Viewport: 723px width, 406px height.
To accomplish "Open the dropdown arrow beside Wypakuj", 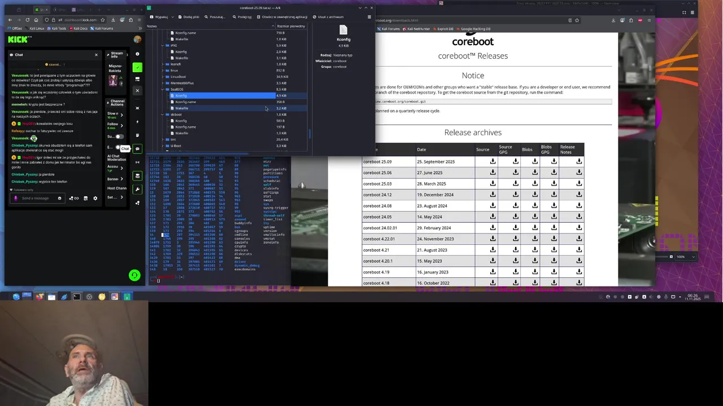I will [x=173, y=17].
